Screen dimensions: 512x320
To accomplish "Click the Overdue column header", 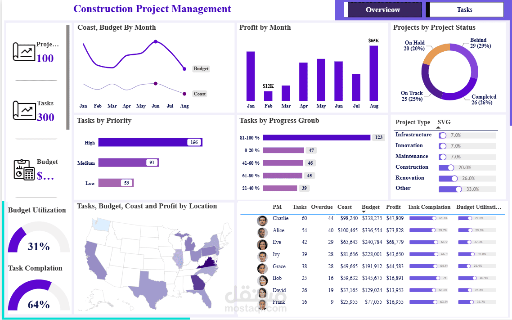I will 322,207.
